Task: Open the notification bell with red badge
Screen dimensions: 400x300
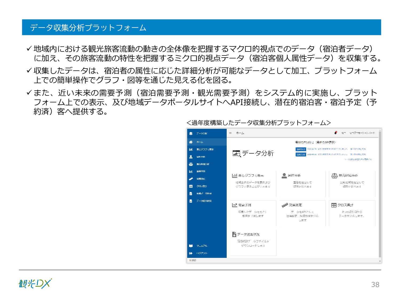Action: (335, 133)
